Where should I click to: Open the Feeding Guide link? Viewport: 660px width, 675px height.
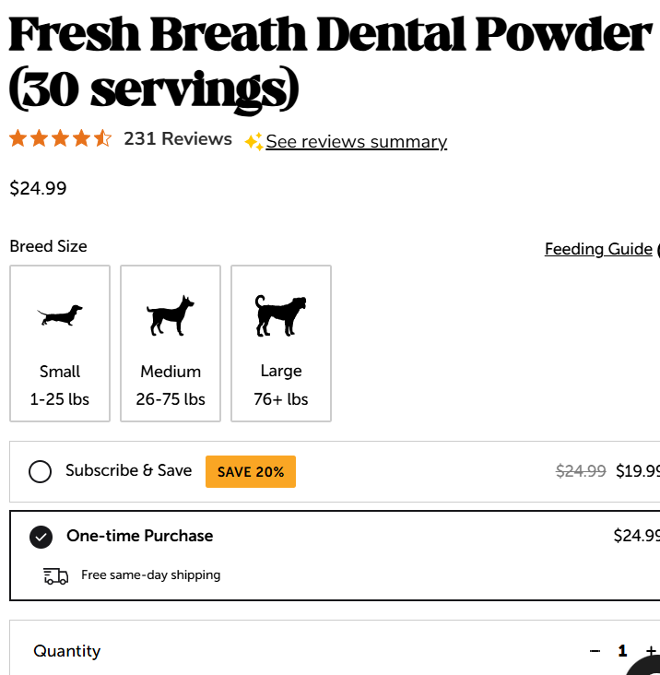(598, 249)
